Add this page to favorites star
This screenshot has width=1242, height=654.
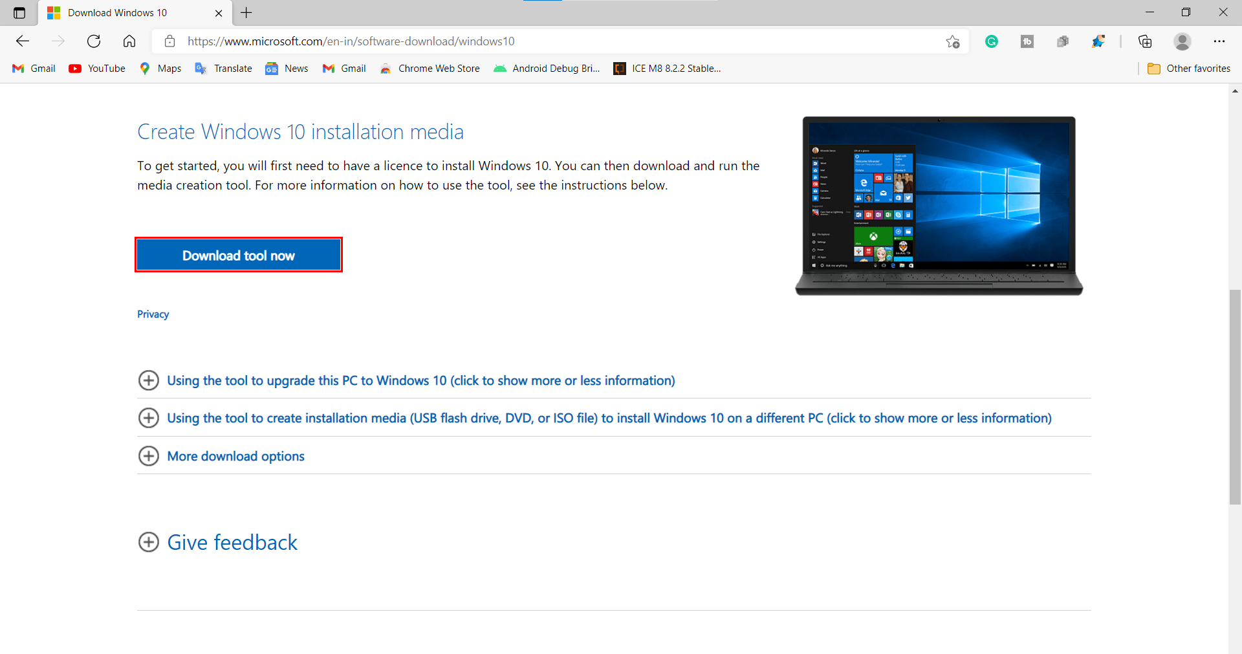point(952,41)
